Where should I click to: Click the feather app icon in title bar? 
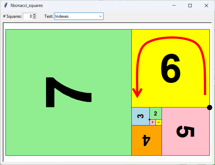coord(6,6)
